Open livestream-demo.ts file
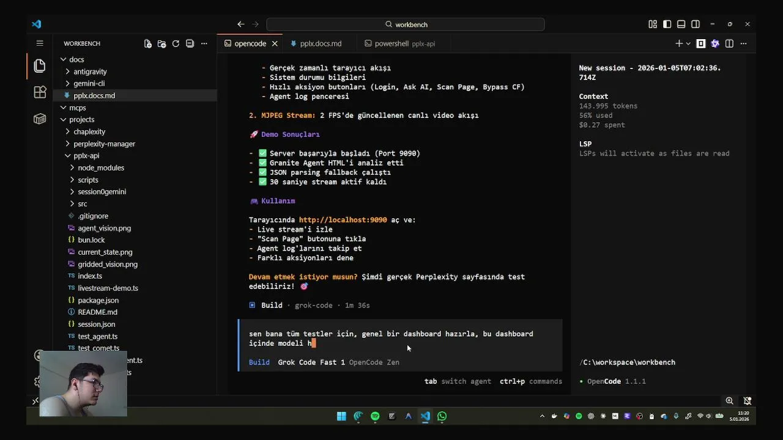 tap(135, 288)
